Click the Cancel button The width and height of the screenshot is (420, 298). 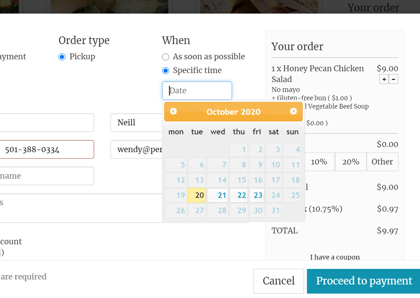278,281
